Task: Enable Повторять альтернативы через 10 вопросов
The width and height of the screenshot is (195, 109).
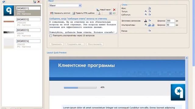Action: (x=51, y=36)
